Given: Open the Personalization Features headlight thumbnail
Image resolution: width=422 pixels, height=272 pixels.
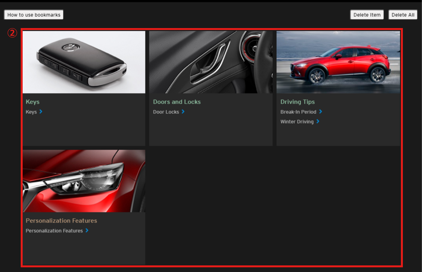Looking at the screenshot, I should pyautogui.click(x=84, y=181).
